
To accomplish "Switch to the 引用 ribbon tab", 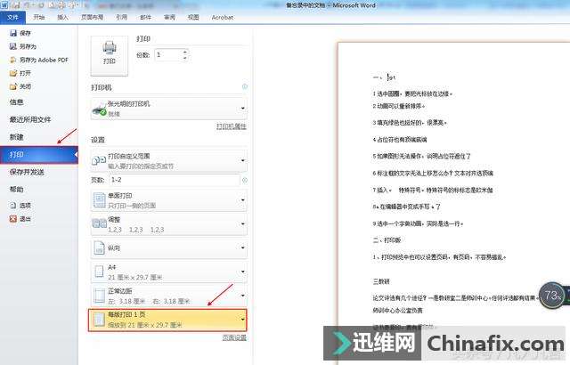I will coord(121,17).
